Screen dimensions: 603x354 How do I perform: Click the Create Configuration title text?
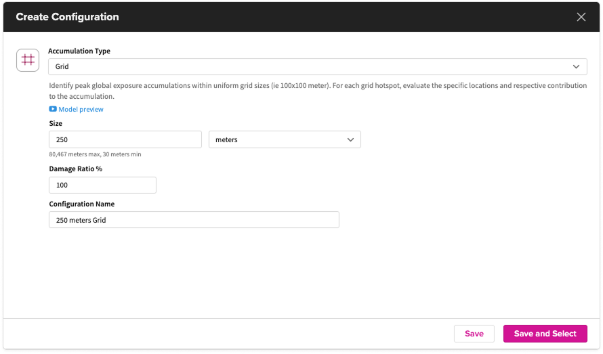click(x=68, y=17)
